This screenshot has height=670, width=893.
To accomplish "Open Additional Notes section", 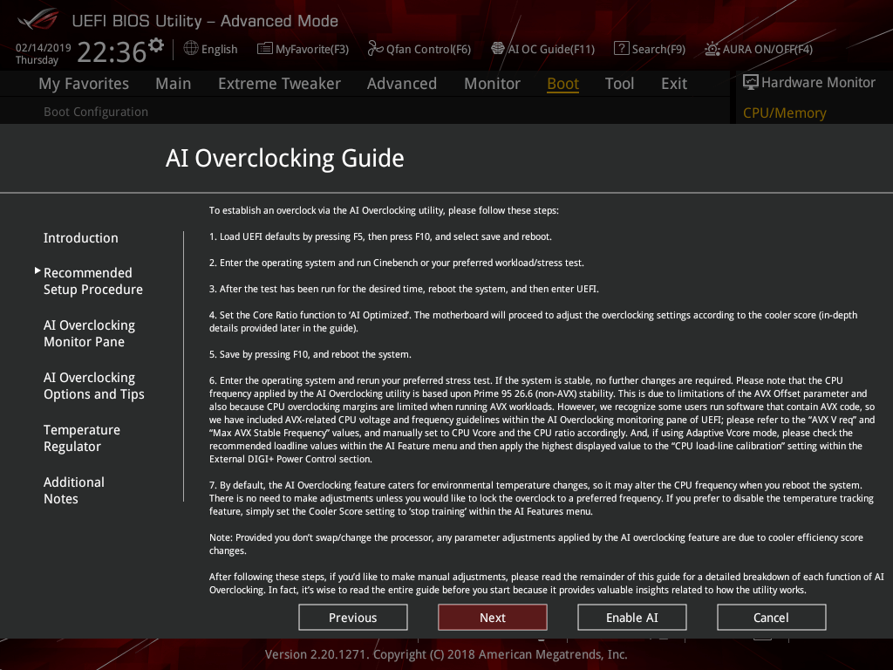I will (73, 490).
